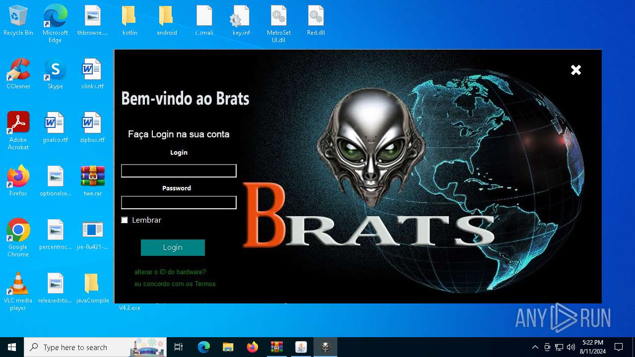
Task: Open the notification center icon
Action: coord(619,347)
